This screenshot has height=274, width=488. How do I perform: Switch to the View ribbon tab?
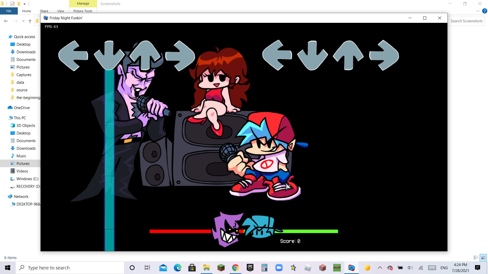60,11
